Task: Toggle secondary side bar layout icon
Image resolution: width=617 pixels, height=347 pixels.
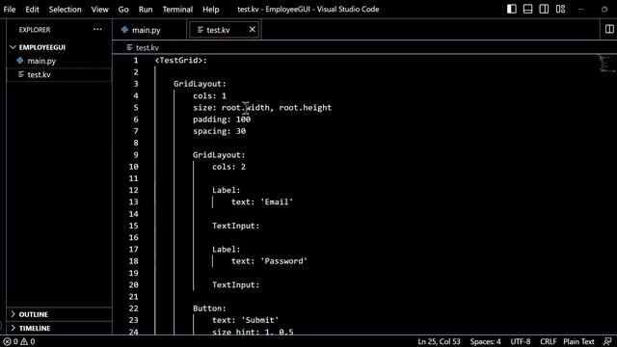Action: click(544, 9)
